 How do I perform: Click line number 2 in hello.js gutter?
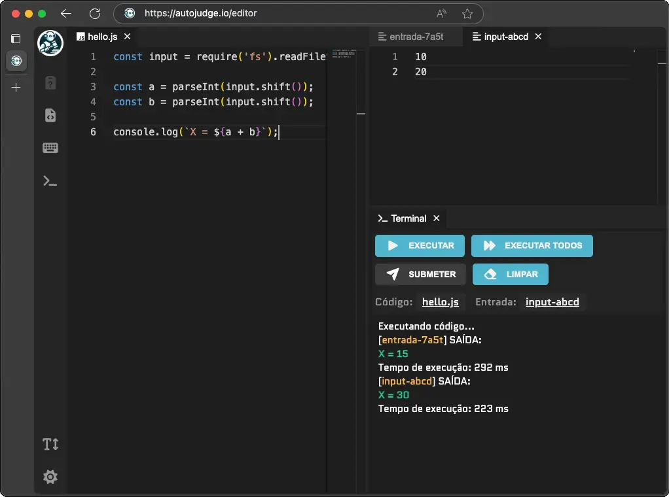pos(93,72)
